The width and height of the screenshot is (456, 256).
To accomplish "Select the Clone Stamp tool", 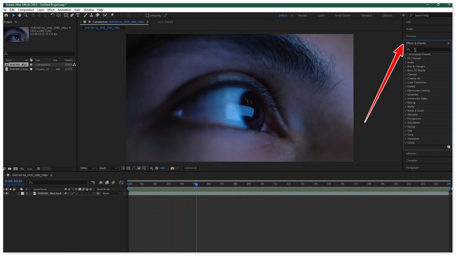I will point(91,15).
